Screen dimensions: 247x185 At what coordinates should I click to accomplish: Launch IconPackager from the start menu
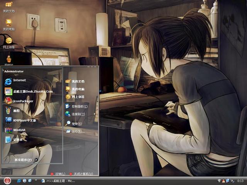[19, 101]
